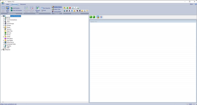The width and height of the screenshot is (197, 105).
Task: Open the Styles dropdown
Action: point(192,4)
